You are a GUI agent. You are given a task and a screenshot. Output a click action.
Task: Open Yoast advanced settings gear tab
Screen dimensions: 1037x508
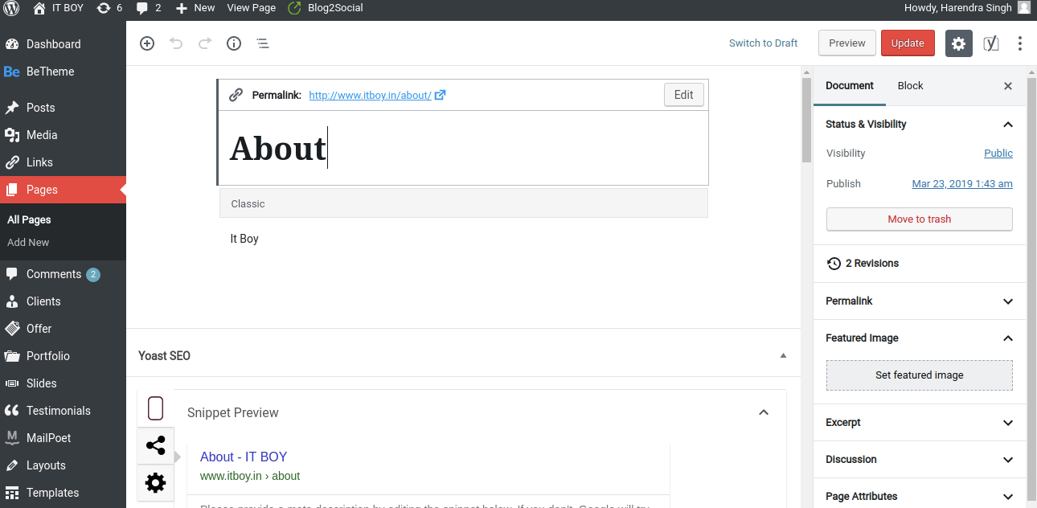pyautogui.click(x=156, y=482)
